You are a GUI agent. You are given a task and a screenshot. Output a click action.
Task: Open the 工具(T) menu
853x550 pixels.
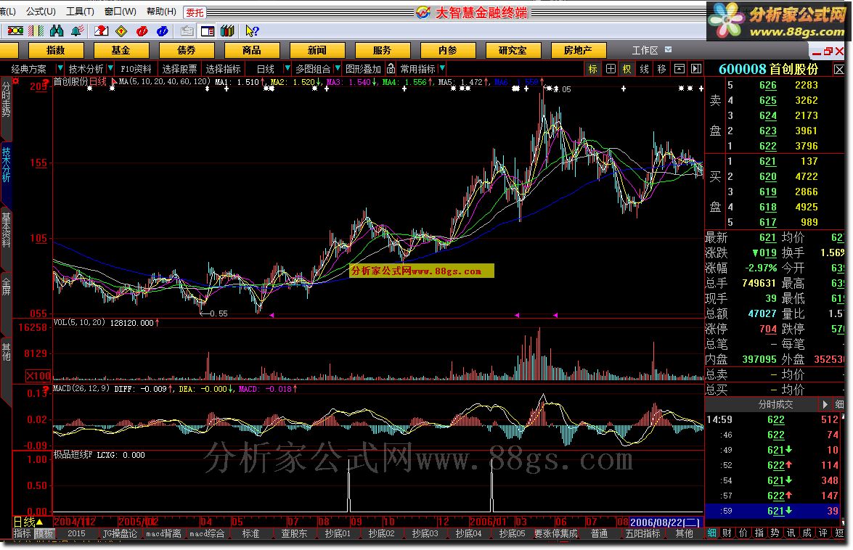[80, 12]
